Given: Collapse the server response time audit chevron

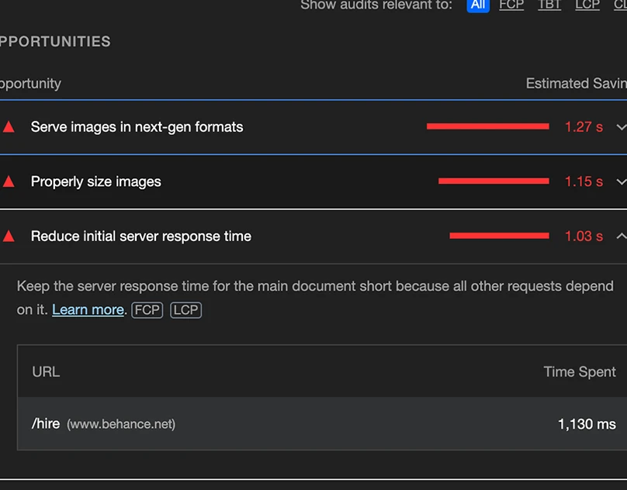Looking at the screenshot, I should tap(620, 236).
